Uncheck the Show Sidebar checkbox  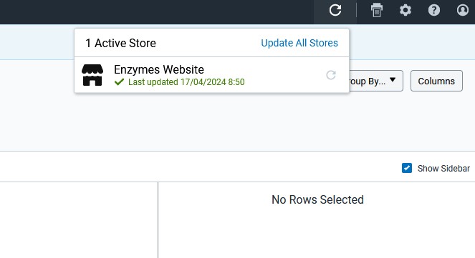(x=407, y=168)
